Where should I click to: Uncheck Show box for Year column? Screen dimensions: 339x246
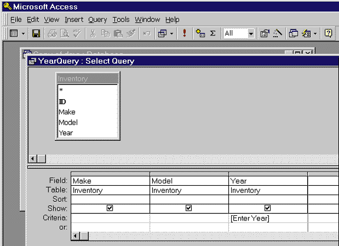268,208
